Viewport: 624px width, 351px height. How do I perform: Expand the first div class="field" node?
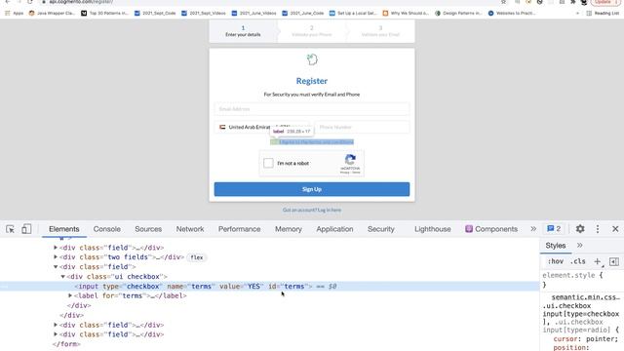56,248
